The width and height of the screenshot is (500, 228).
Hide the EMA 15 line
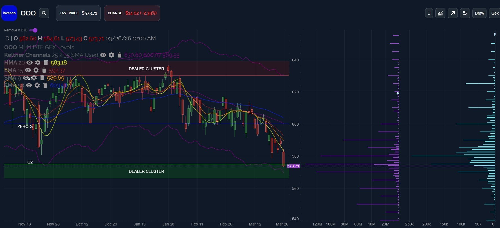pos(28,70)
